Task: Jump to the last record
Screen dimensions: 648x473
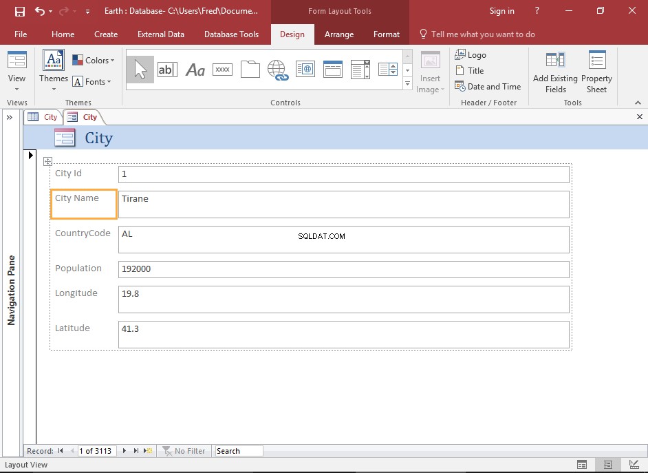Action: (136, 451)
